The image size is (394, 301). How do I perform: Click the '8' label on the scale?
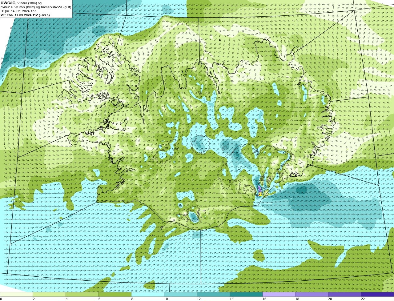click(132, 299)
